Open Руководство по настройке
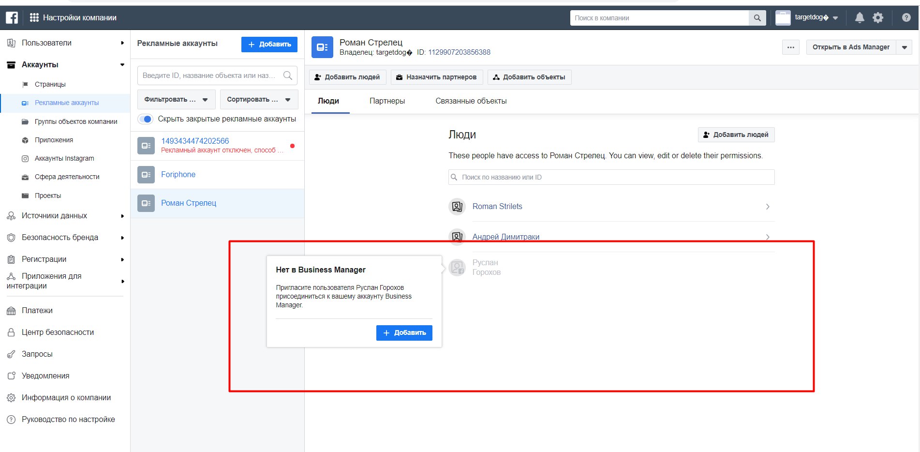The width and height of the screenshot is (920, 452). pyautogui.click(x=68, y=420)
